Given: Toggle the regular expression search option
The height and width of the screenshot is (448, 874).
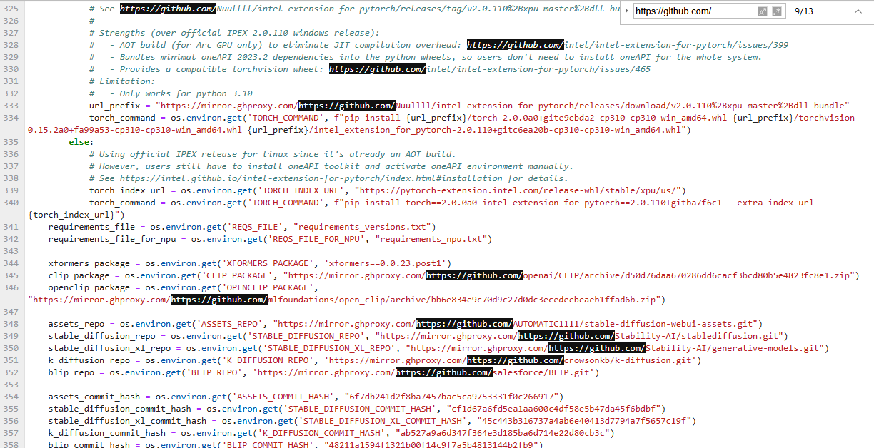Looking at the screenshot, I should pyautogui.click(x=777, y=11).
